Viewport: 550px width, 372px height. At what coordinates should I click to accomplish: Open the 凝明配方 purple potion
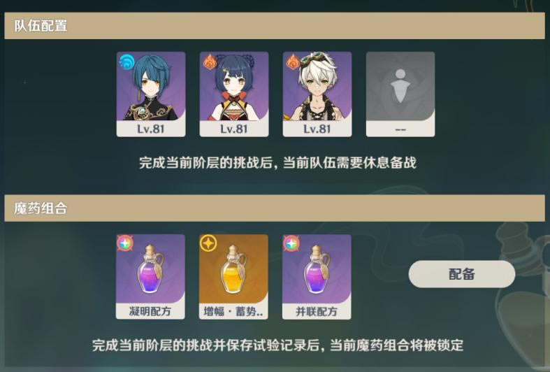click(x=150, y=277)
